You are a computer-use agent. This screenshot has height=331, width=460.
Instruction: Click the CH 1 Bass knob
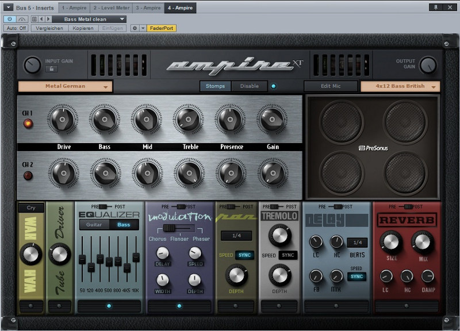pos(105,120)
